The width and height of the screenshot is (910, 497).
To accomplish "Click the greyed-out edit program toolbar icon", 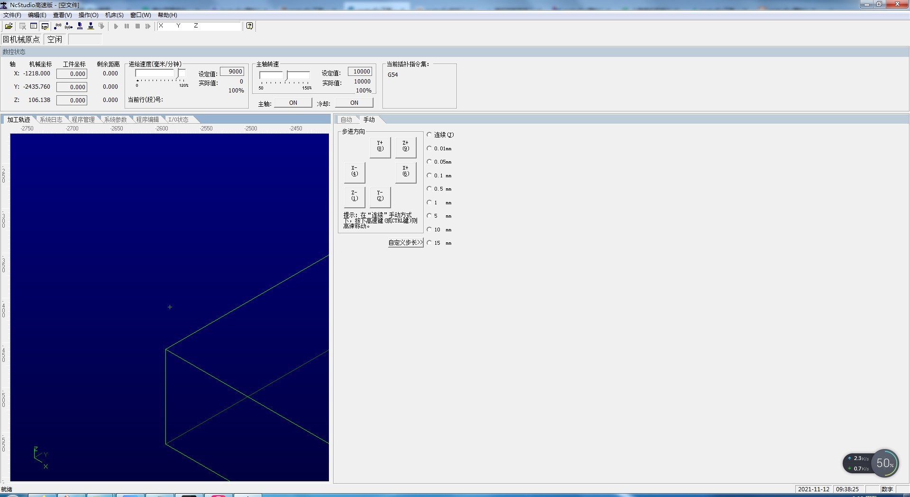I will (x=22, y=26).
